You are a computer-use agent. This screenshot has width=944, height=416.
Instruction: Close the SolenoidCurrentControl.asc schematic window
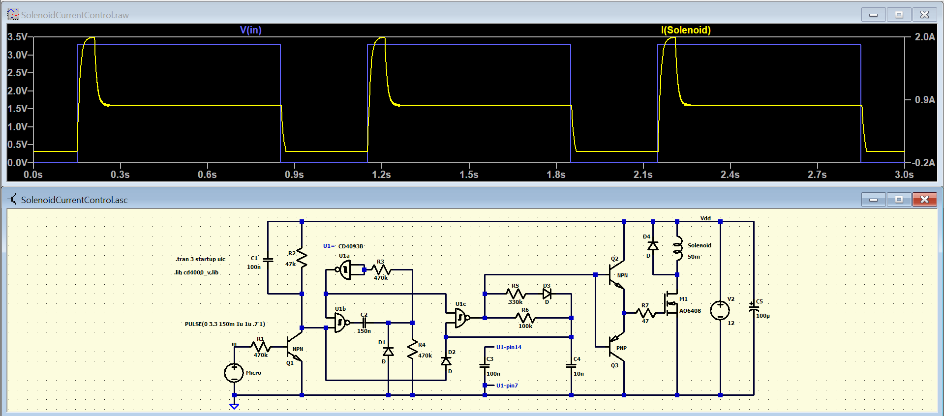click(924, 199)
